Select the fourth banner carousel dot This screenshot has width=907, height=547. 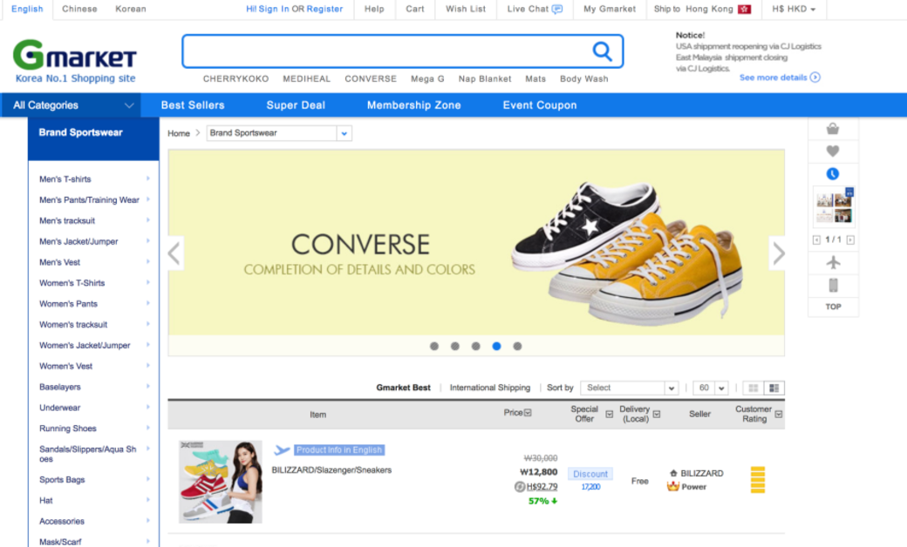[496, 346]
